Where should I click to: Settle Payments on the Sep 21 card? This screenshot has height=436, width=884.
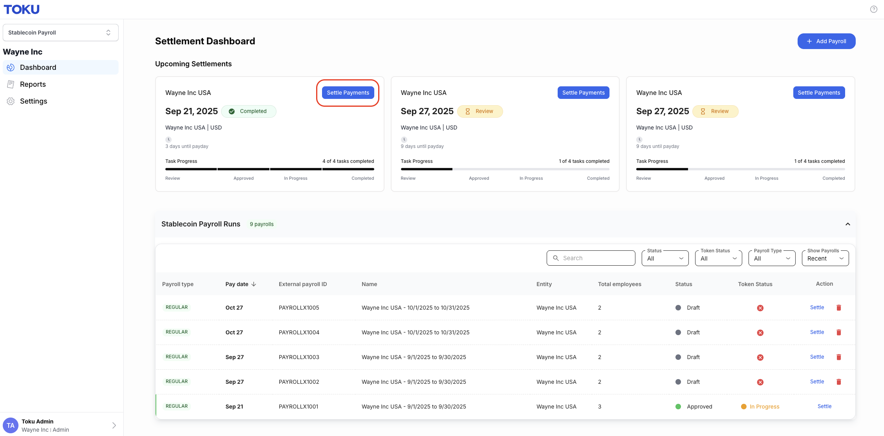click(348, 93)
